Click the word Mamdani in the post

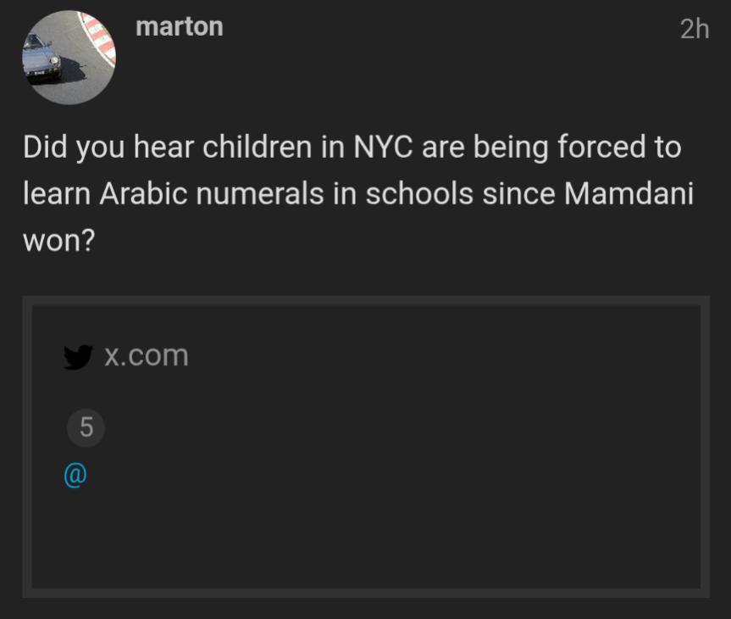(x=629, y=193)
